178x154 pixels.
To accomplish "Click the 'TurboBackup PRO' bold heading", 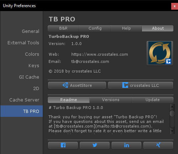I will click(69, 36).
